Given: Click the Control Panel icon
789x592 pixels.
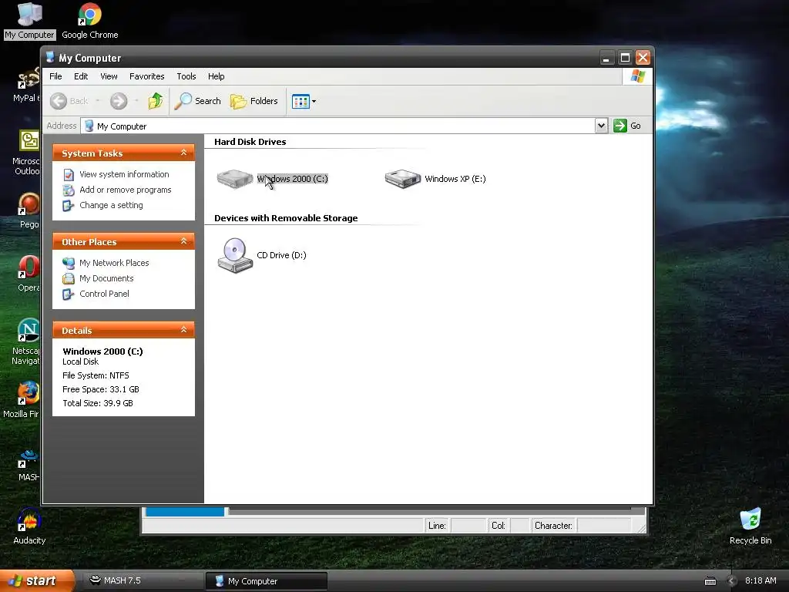Looking at the screenshot, I should (x=69, y=294).
